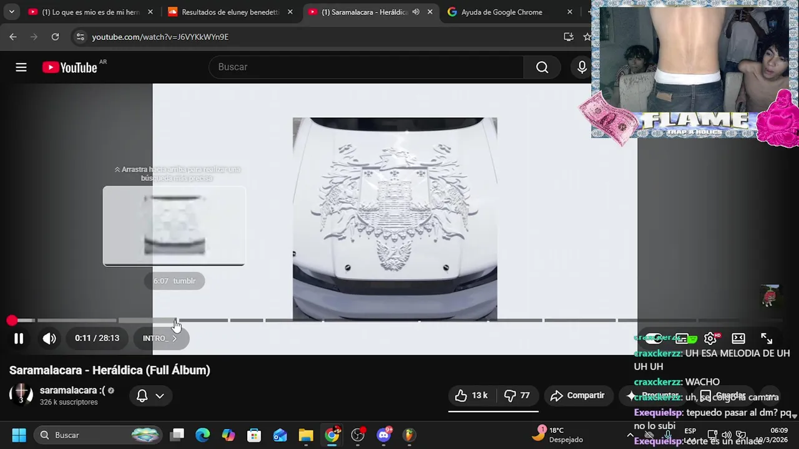799x449 pixels.
Task: Launch Microsoft Edge from the taskbar
Action: pyautogui.click(x=203, y=435)
